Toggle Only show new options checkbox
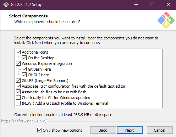This screenshot has width=176, height=137. pyautogui.click(x=39, y=130)
